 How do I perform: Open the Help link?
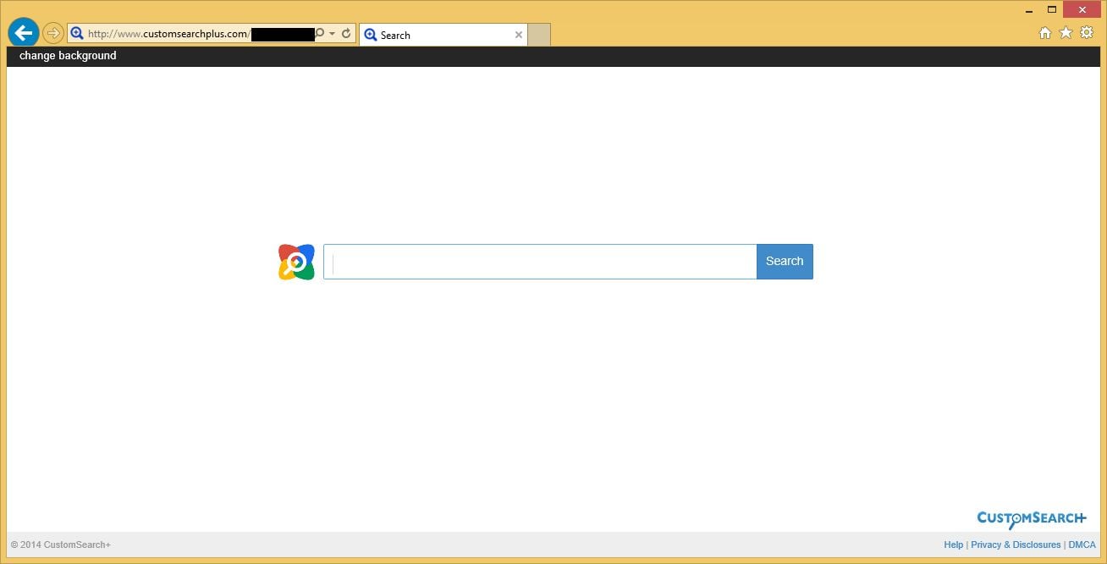click(x=954, y=545)
